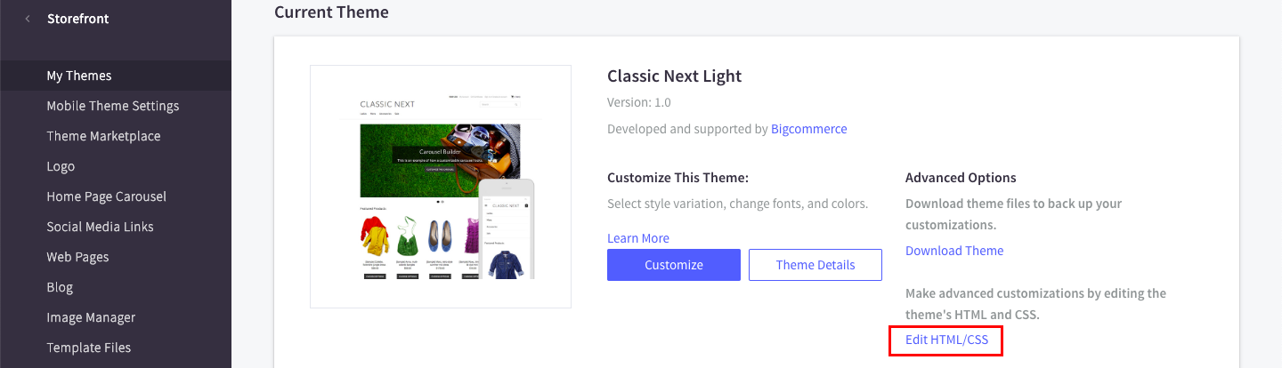Click the Storefront sidebar heading

click(x=78, y=19)
